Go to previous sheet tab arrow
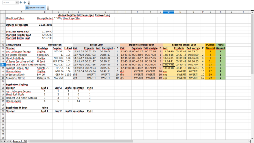This screenshot has height=143, width=254. (x=4, y=141)
